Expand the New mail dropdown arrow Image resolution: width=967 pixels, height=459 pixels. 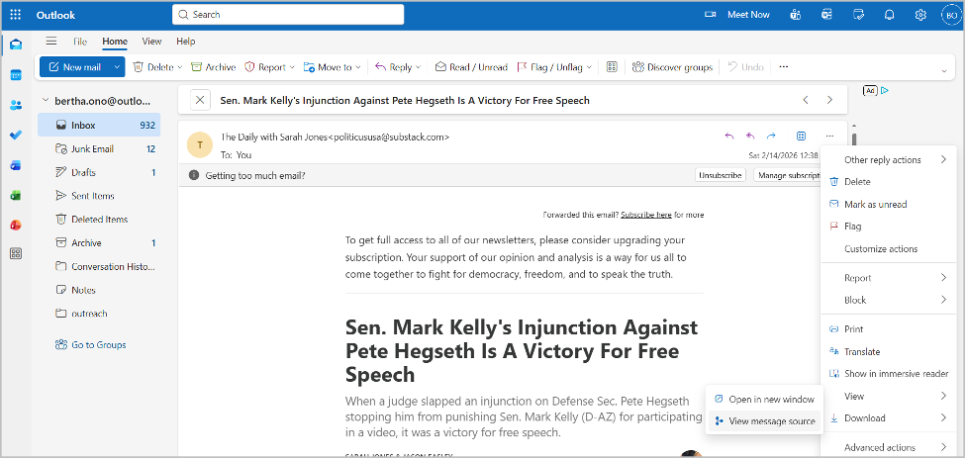(x=118, y=67)
